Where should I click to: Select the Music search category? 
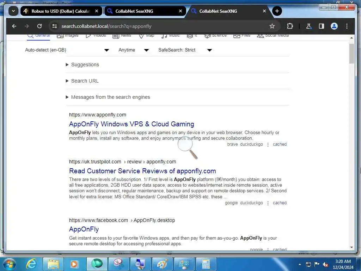click(x=170, y=36)
